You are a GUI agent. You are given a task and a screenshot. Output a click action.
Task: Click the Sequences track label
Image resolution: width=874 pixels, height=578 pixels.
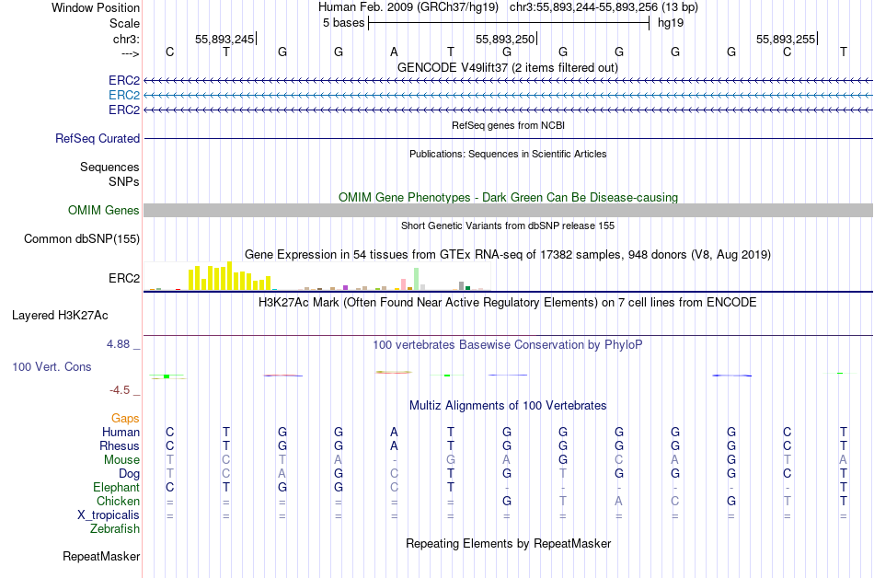click(109, 168)
